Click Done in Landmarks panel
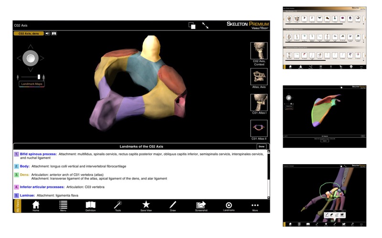Image resolution: width=382 pixels, height=238 pixels. [x=261, y=147]
